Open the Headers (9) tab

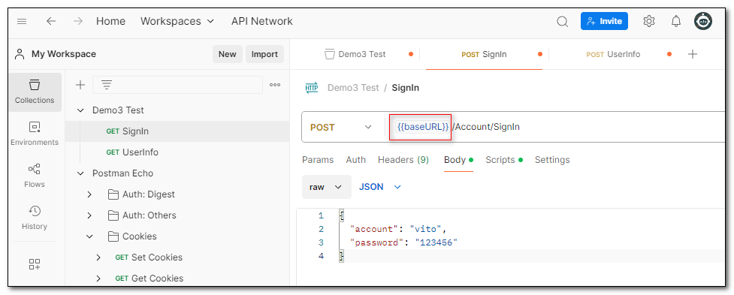(x=403, y=160)
